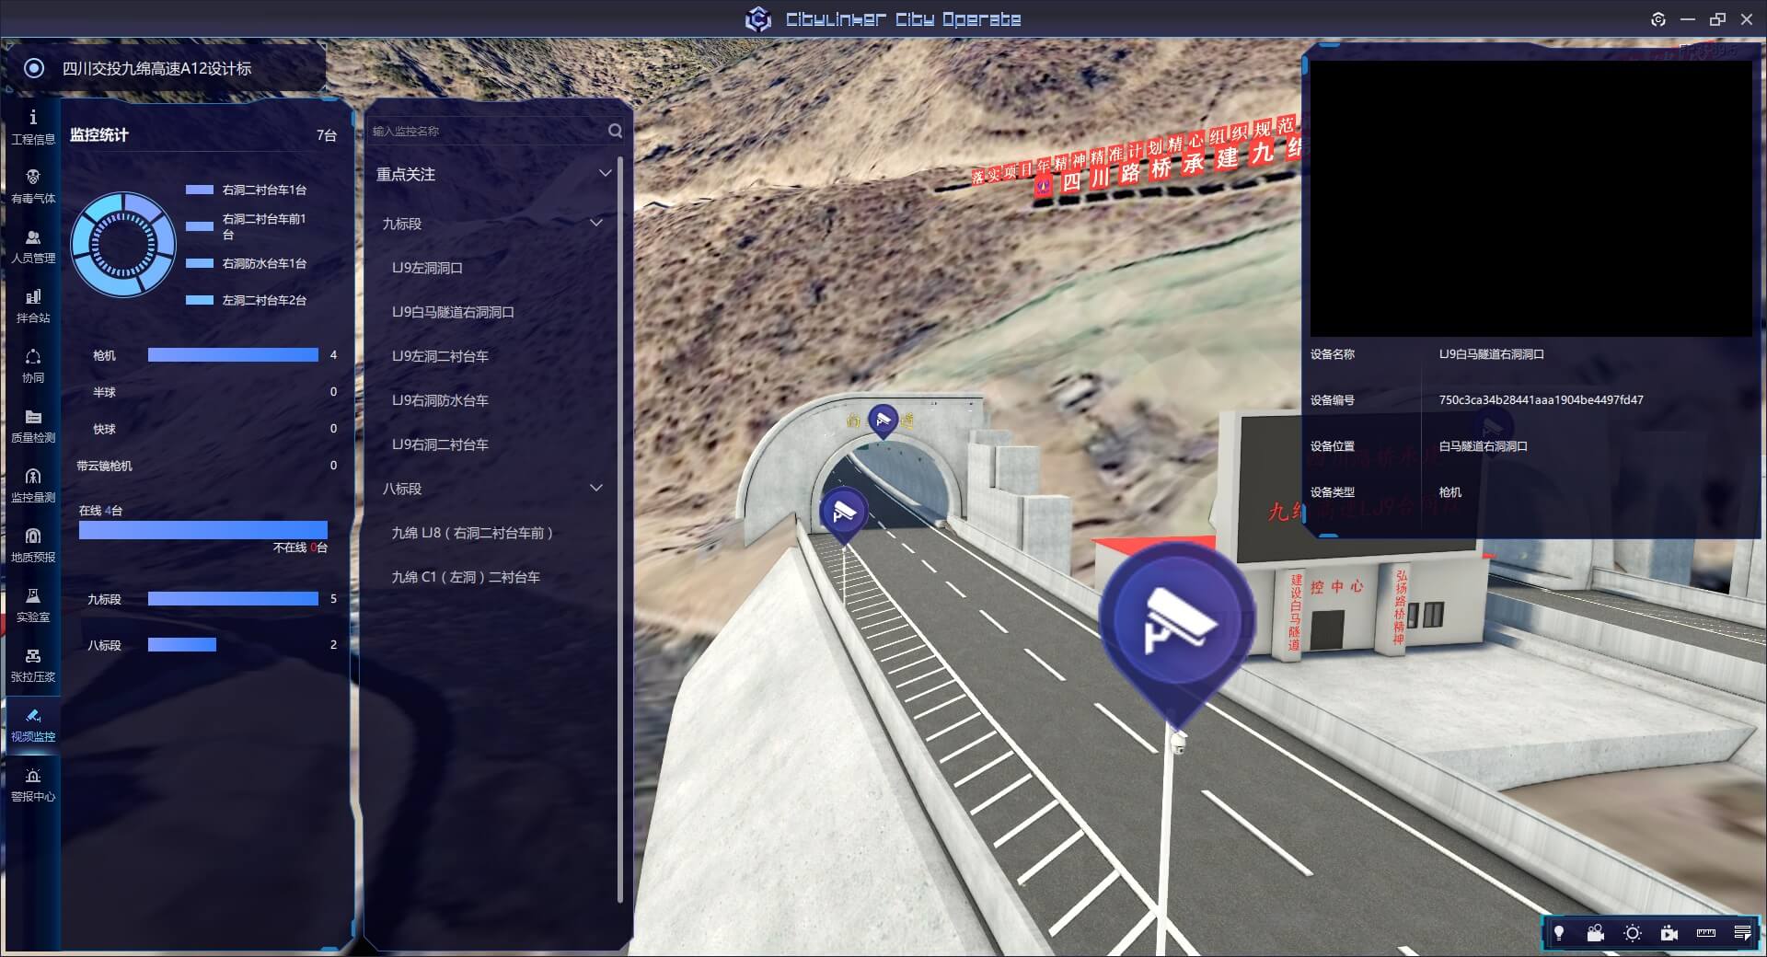
Task: Open the 工程信息 sidebar item
Action: click(x=33, y=127)
